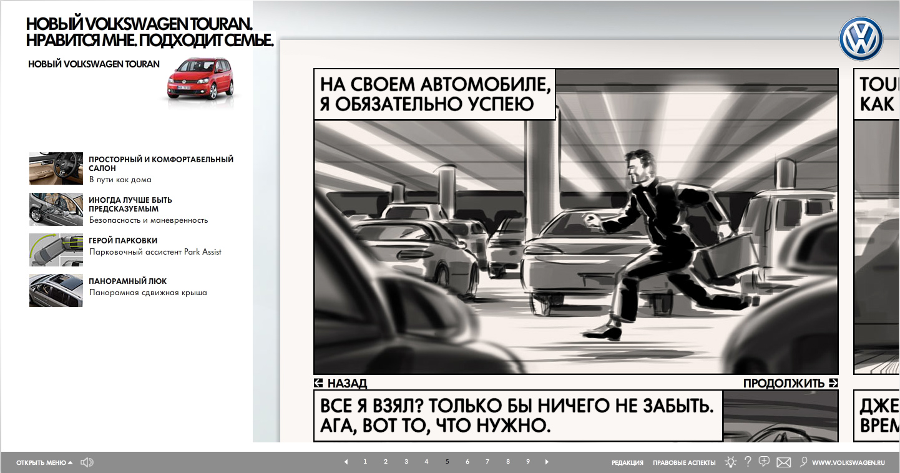
Task: Jump to page 1 in pagination
Action: [x=365, y=462]
